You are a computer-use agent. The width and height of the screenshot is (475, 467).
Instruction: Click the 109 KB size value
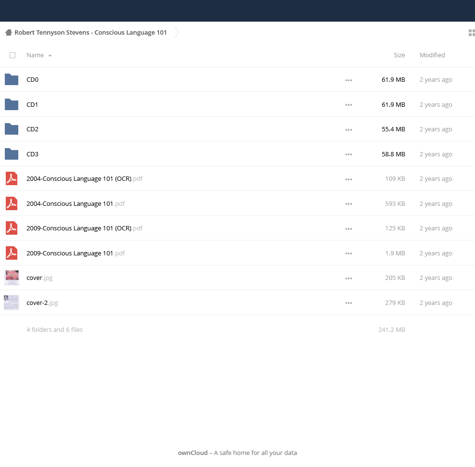(395, 179)
